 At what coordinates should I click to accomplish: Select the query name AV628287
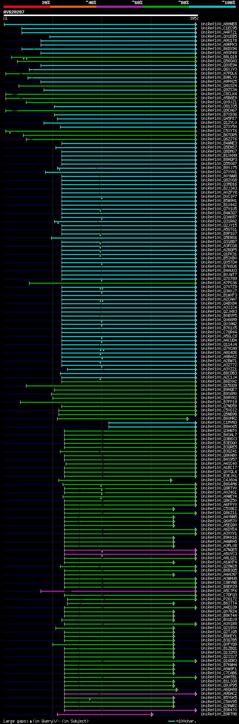pyautogui.click(x=14, y=12)
